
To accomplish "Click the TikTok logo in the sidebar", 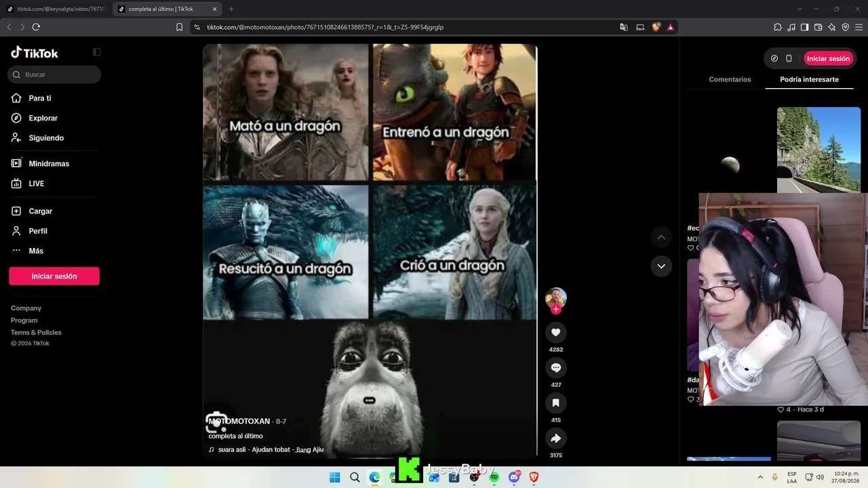I will pyautogui.click(x=35, y=53).
